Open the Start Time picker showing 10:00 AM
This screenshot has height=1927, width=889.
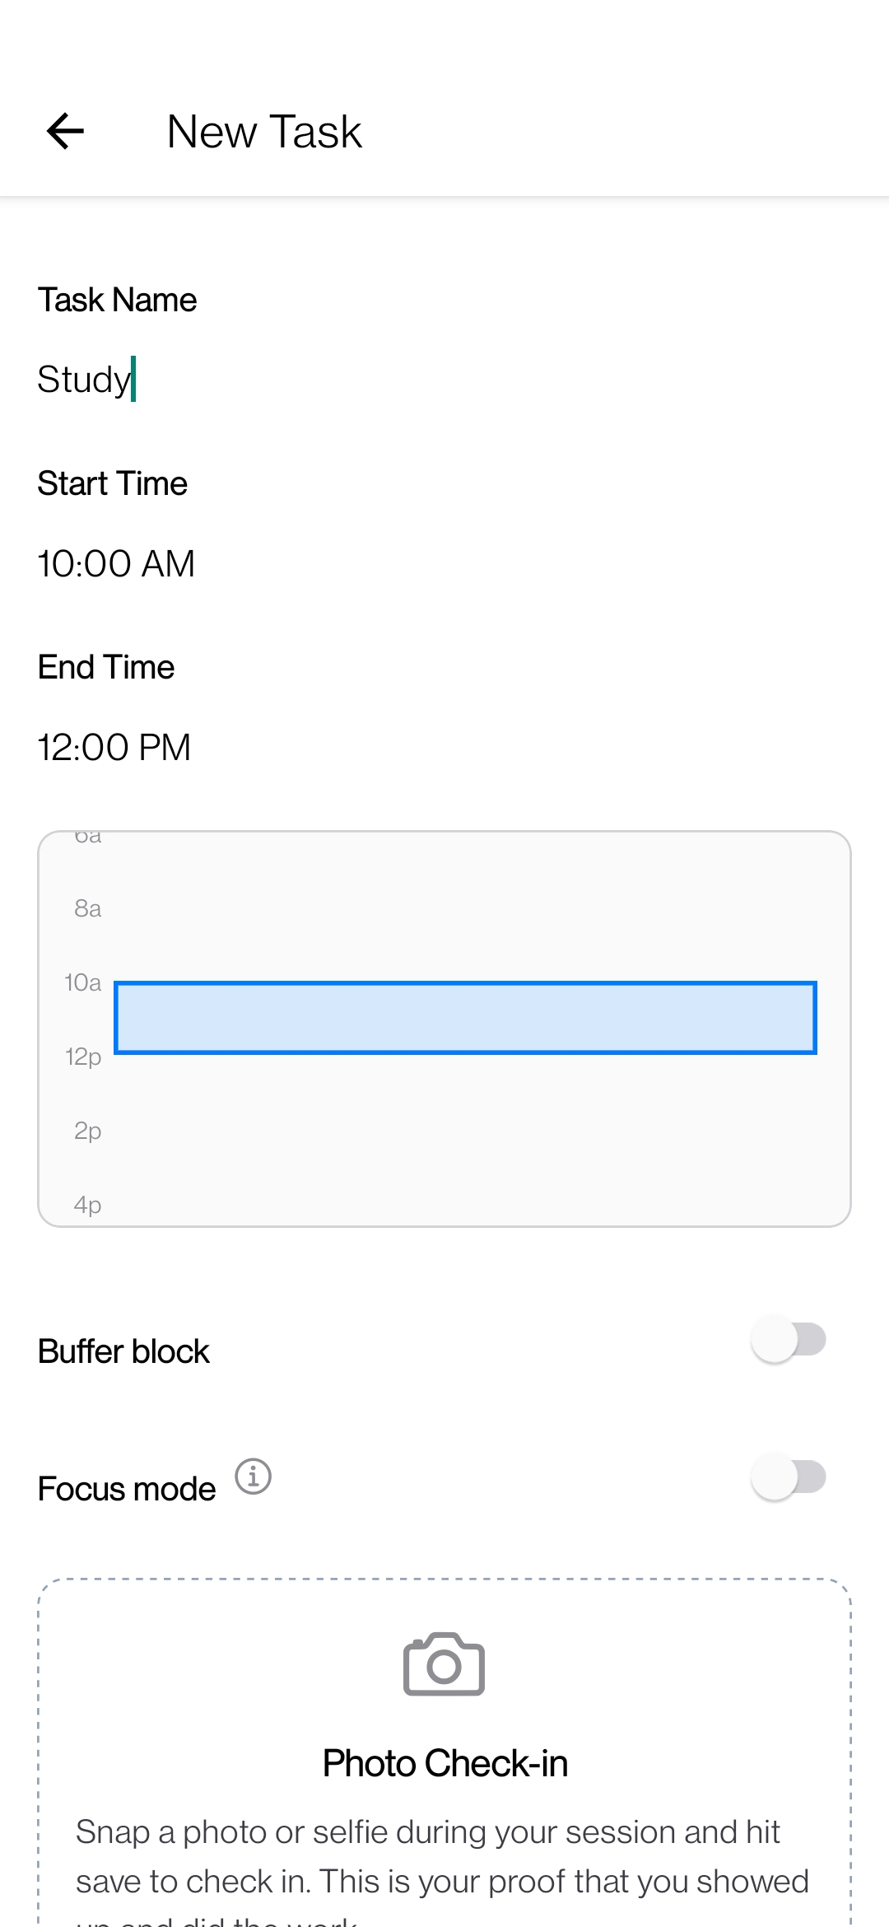tap(116, 563)
